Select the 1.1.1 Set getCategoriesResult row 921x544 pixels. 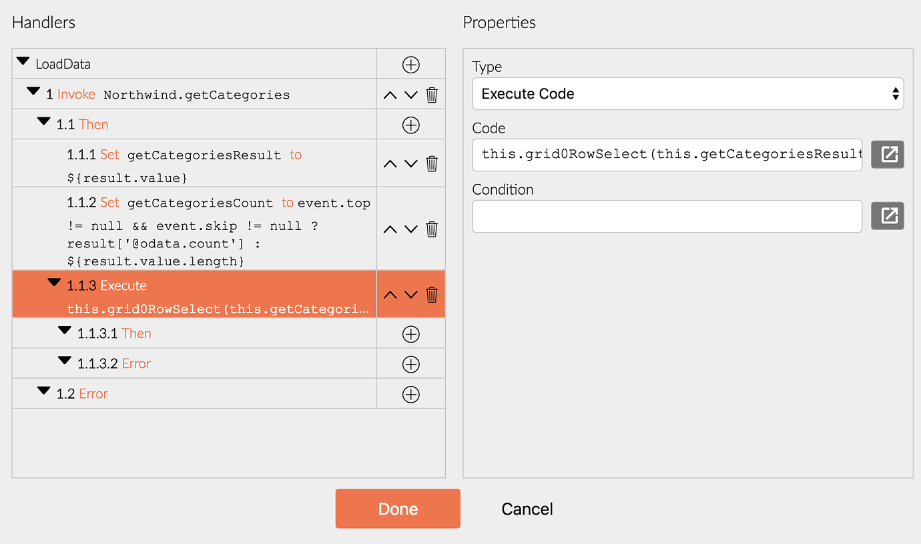point(194,163)
